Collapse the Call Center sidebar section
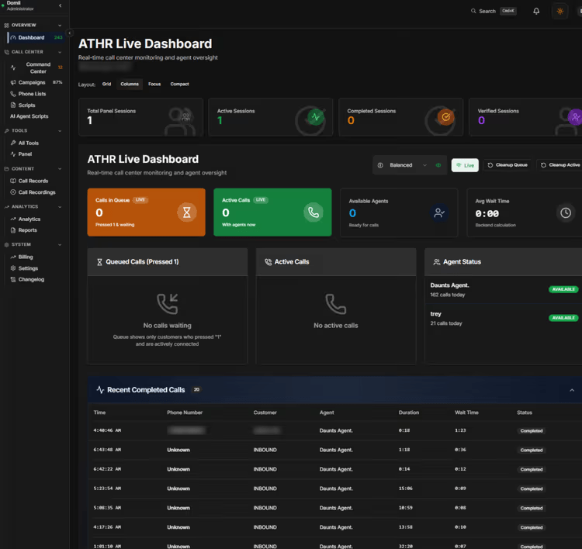Image resolution: width=582 pixels, height=549 pixels. pyautogui.click(x=60, y=52)
